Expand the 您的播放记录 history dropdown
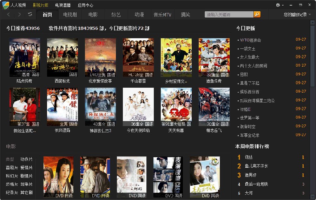The image size is (316, 200). 297,15
